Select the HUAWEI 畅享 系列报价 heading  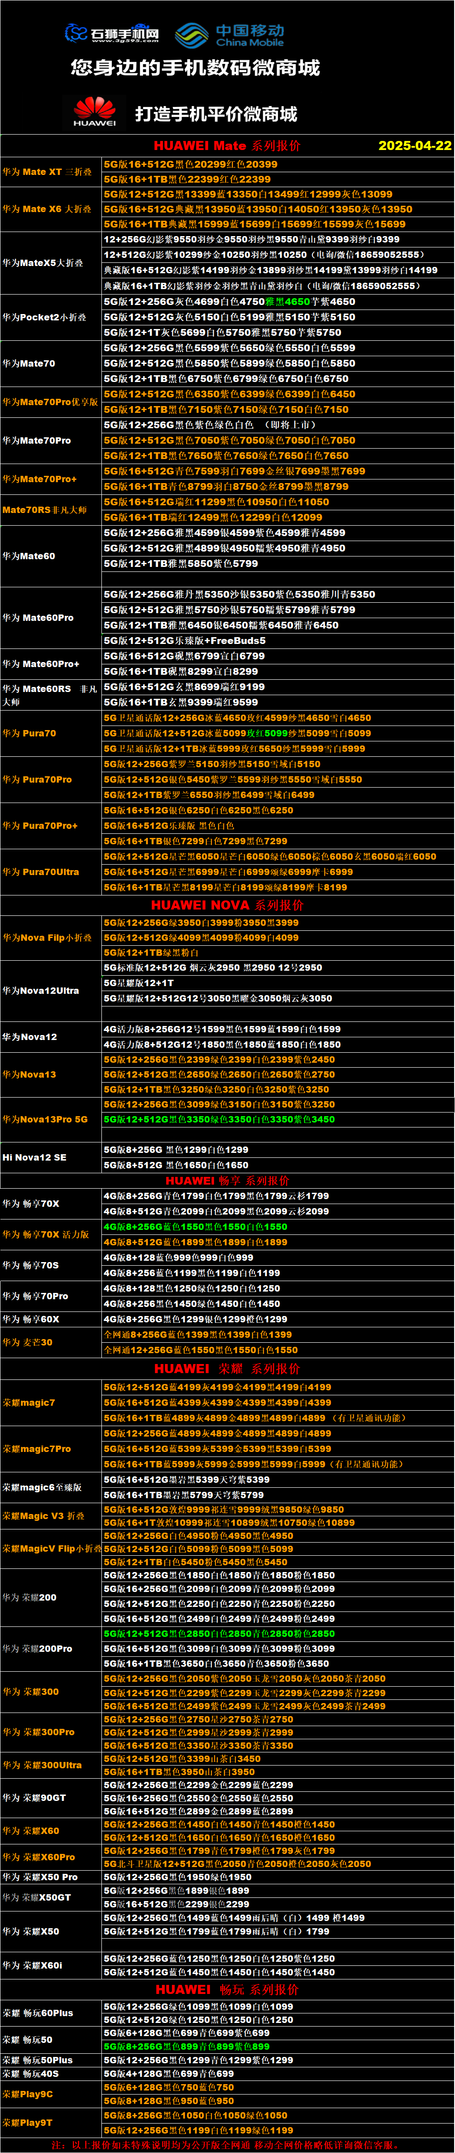coord(227,1181)
